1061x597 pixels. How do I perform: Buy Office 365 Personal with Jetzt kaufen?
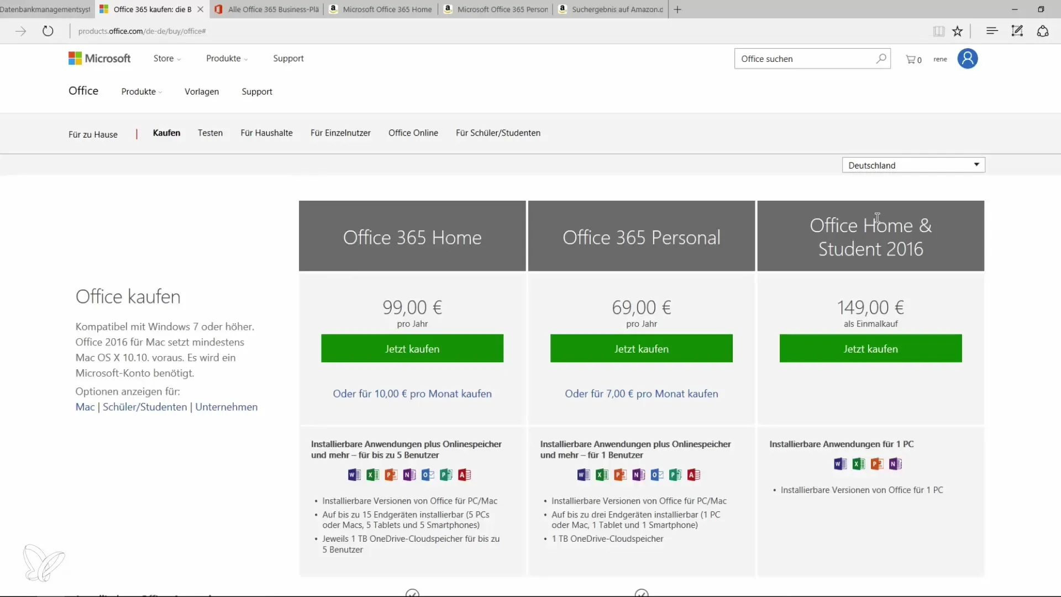tap(642, 349)
